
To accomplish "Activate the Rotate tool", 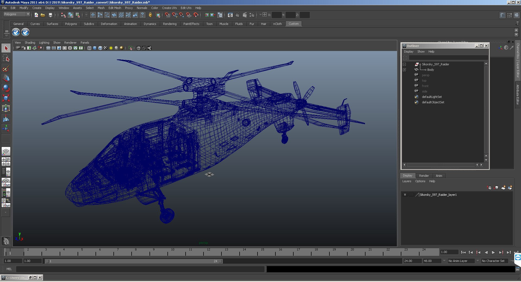I will [x=6, y=88].
